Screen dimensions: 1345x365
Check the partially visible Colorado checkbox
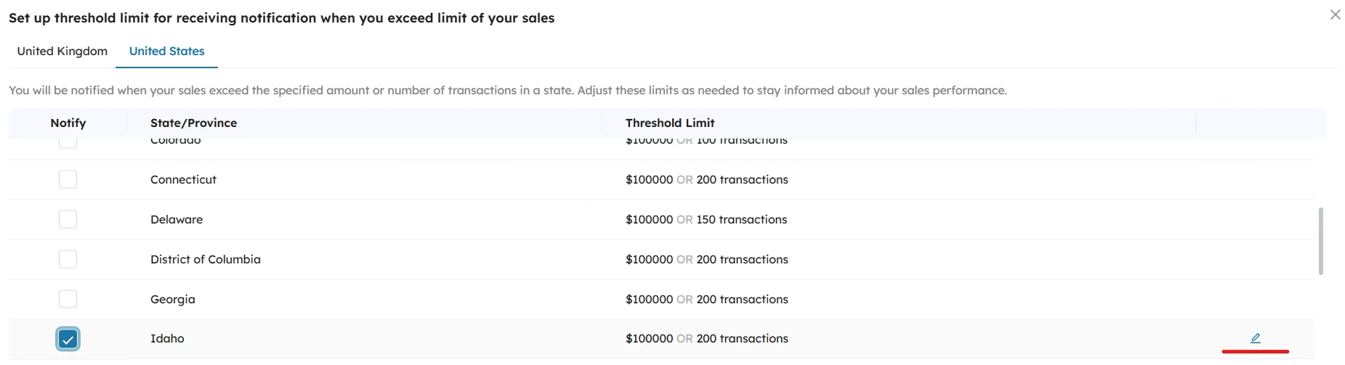[x=68, y=142]
